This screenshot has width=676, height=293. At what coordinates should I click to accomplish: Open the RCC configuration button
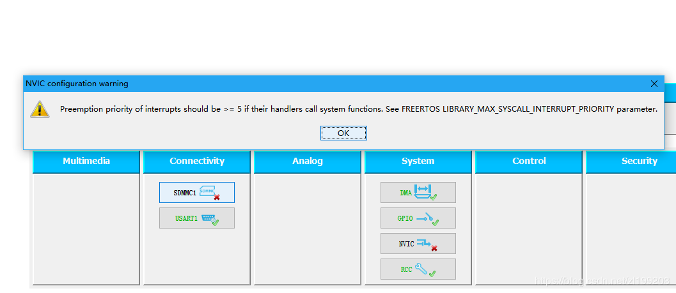[418, 269]
